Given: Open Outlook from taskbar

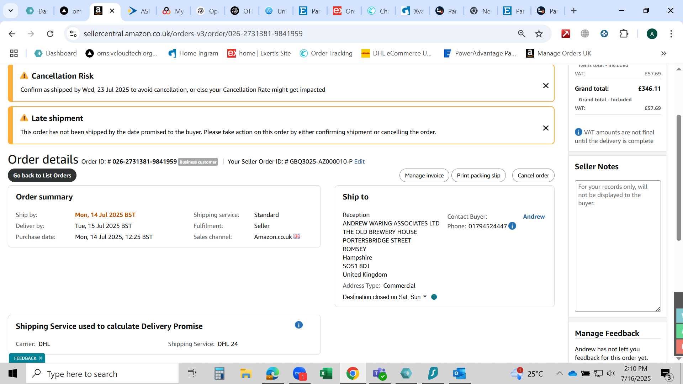Looking at the screenshot, I should 459,374.
